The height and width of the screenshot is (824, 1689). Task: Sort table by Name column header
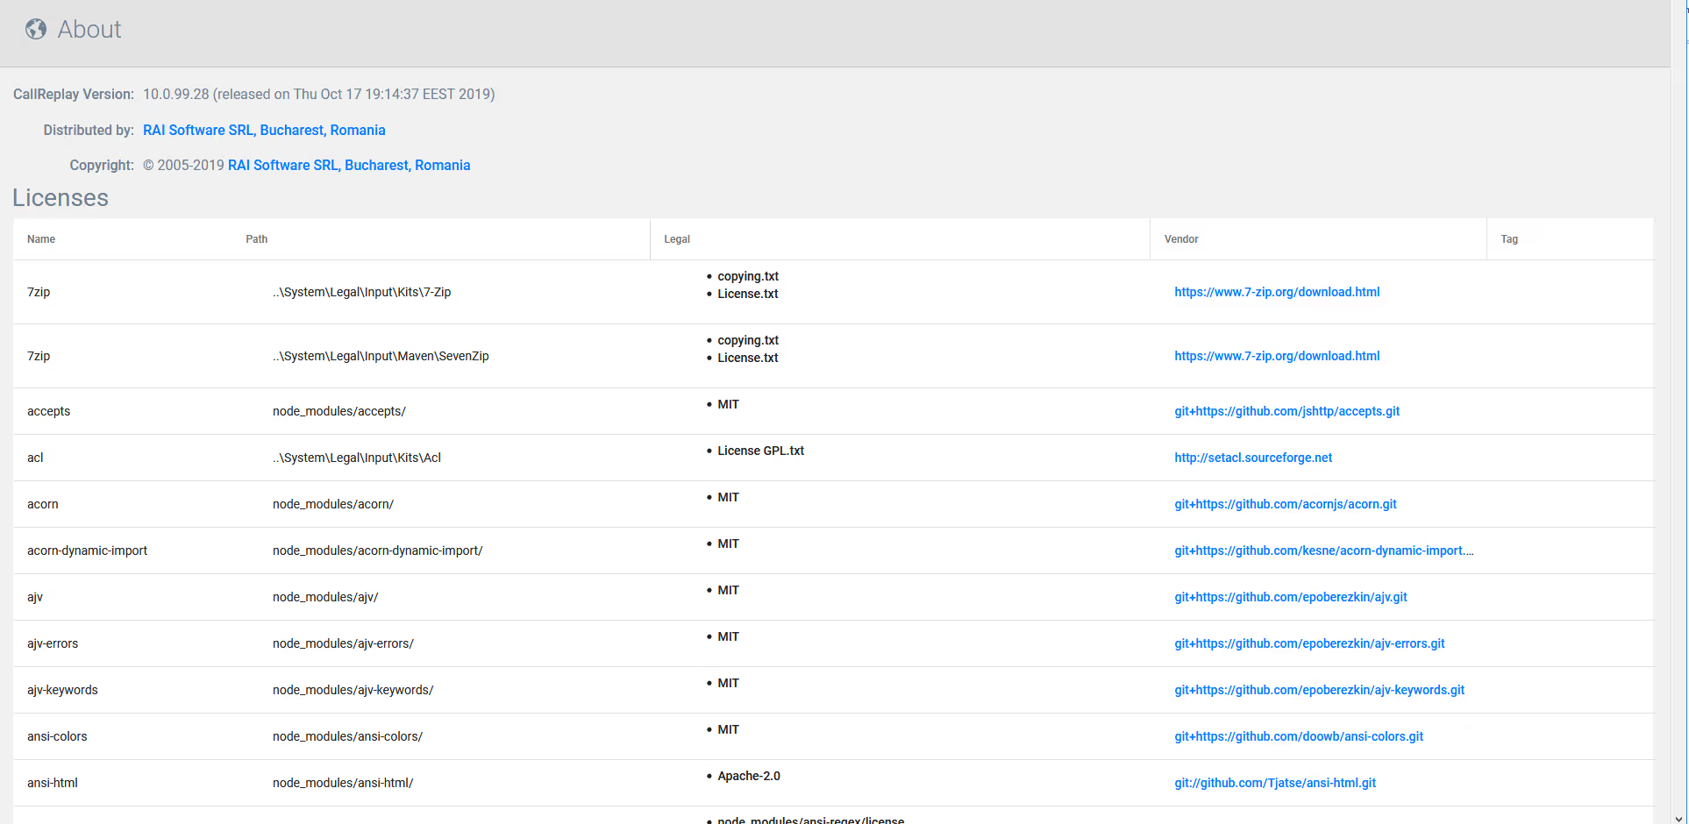point(41,239)
